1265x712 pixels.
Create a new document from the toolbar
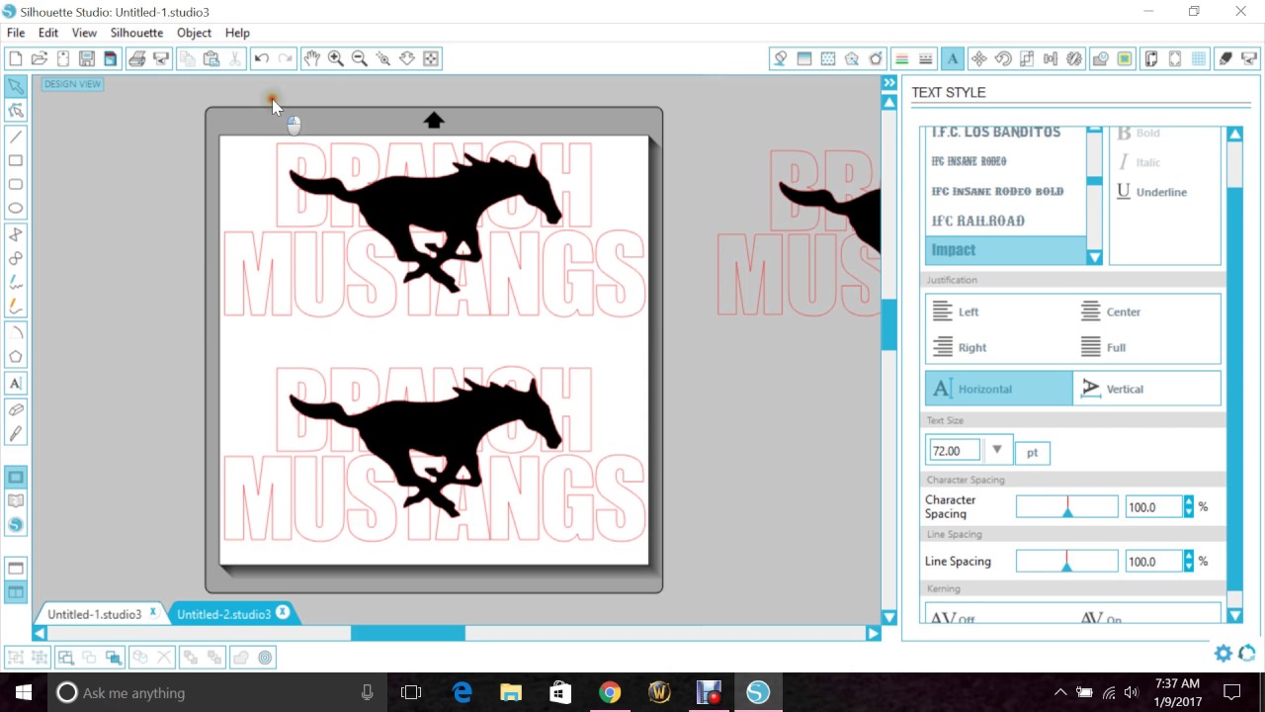(x=15, y=58)
